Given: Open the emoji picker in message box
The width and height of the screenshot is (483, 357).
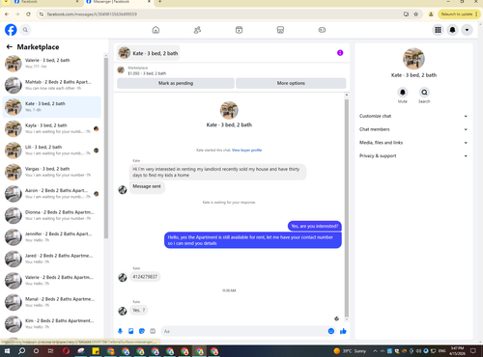Looking at the screenshot, I should [x=331, y=331].
